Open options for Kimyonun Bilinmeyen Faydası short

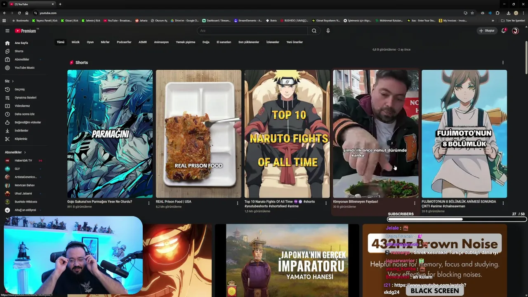click(x=415, y=203)
